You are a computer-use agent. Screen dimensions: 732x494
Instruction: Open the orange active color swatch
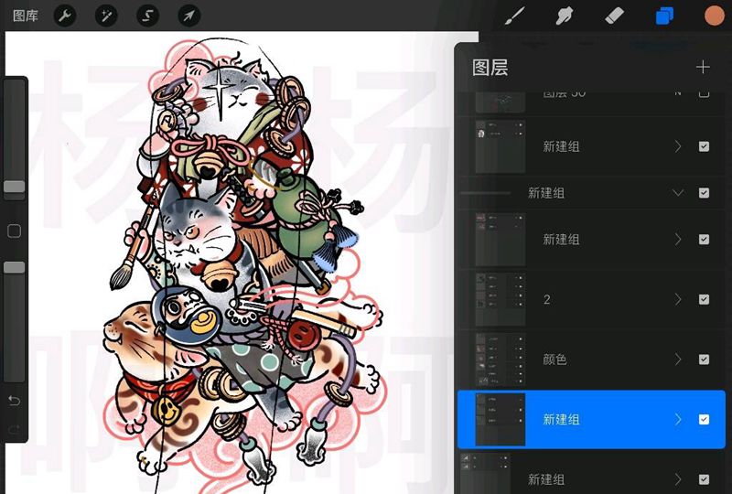pos(714,16)
